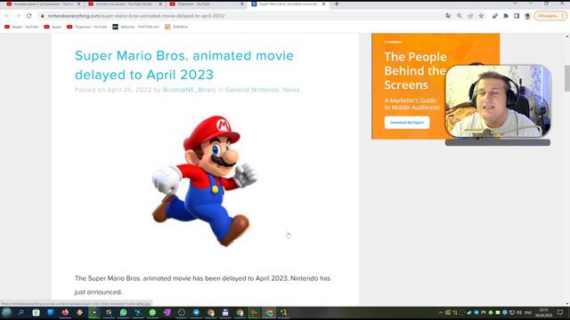Viewport: 570px width, 320px height.
Task: Switch input language ENG indicator
Action: pos(528,312)
